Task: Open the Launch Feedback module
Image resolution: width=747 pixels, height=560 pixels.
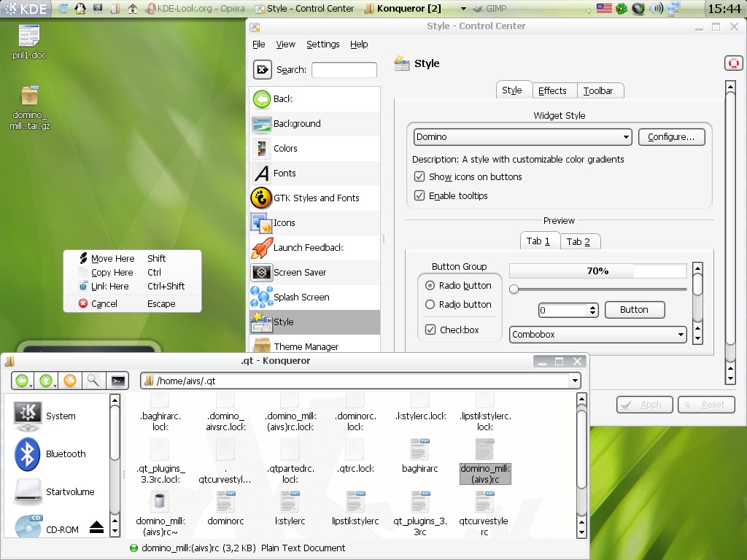Action: click(x=315, y=248)
